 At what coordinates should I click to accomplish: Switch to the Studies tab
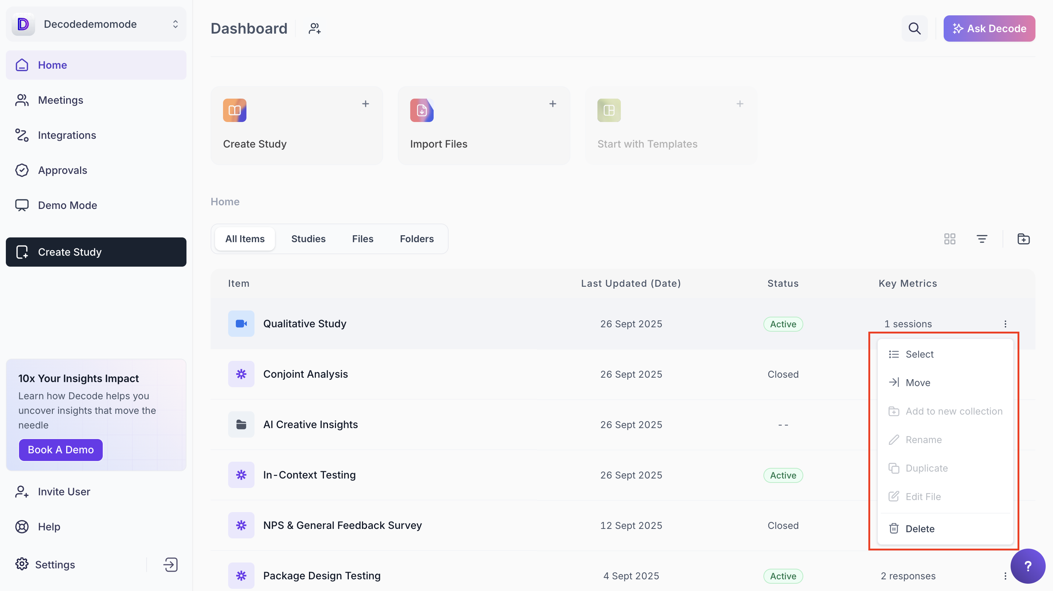tap(308, 239)
